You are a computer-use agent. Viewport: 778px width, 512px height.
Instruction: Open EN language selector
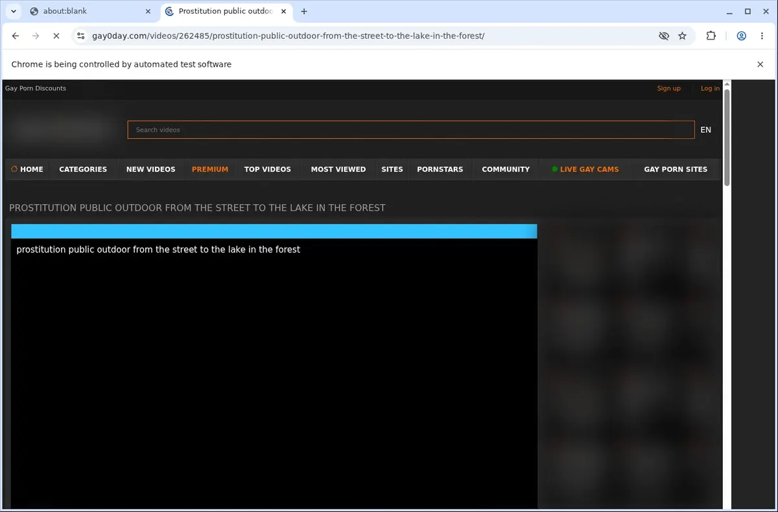705,130
